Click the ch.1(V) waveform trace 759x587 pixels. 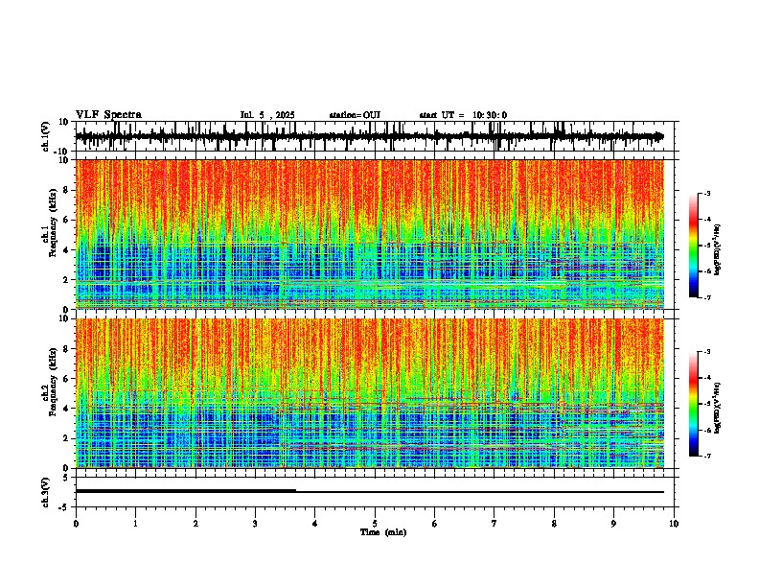(369, 136)
